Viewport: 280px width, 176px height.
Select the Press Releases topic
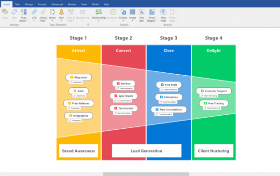point(79,103)
